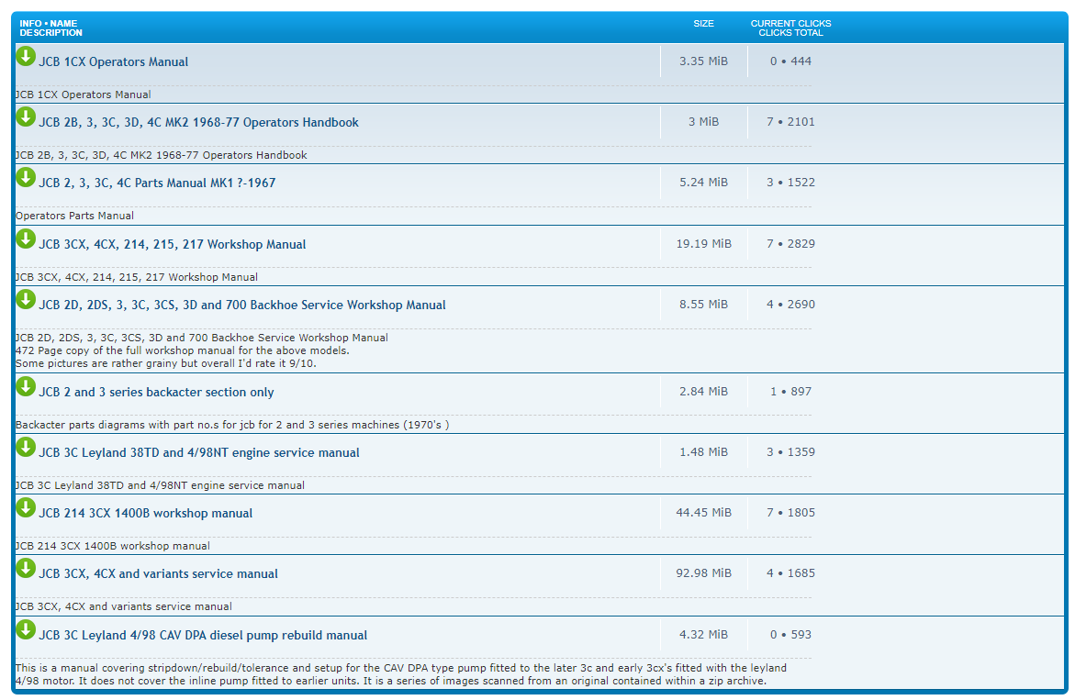This screenshot has height=700, width=1075.
Task: Click plain description 'JCB 214 3CX 1400B workshop manual'
Action: (x=112, y=546)
